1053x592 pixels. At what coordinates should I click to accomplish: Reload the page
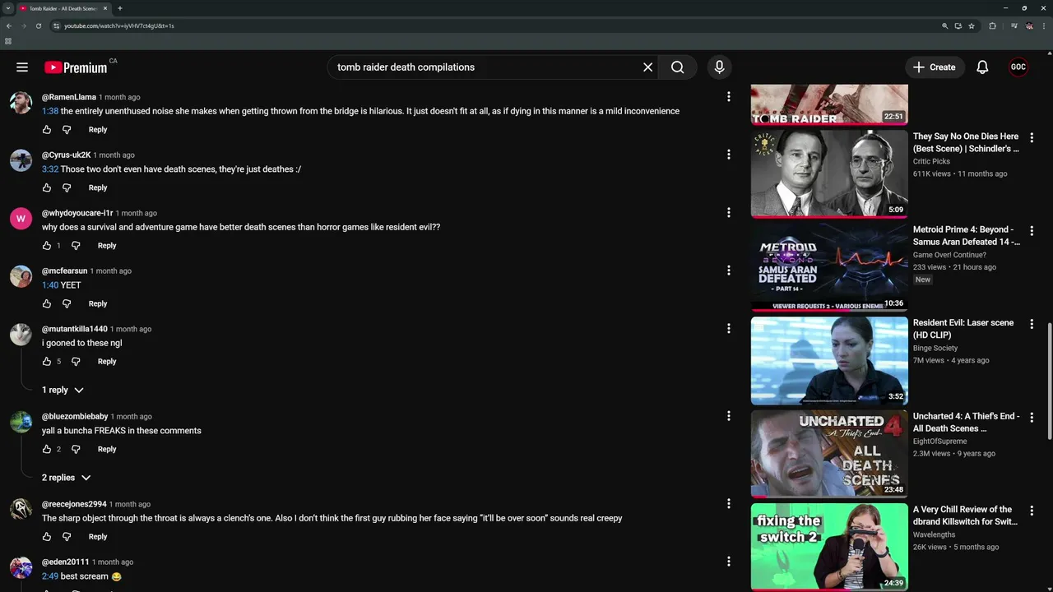click(x=38, y=25)
